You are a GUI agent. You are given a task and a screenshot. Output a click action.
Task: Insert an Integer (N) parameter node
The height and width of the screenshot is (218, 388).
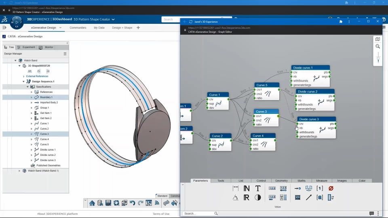click(x=247, y=189)
